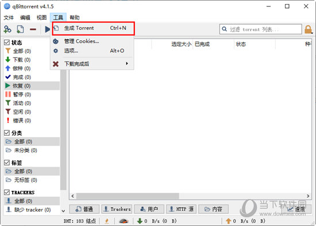Click the download speed 0 B/s indicator

pos(157,221)
